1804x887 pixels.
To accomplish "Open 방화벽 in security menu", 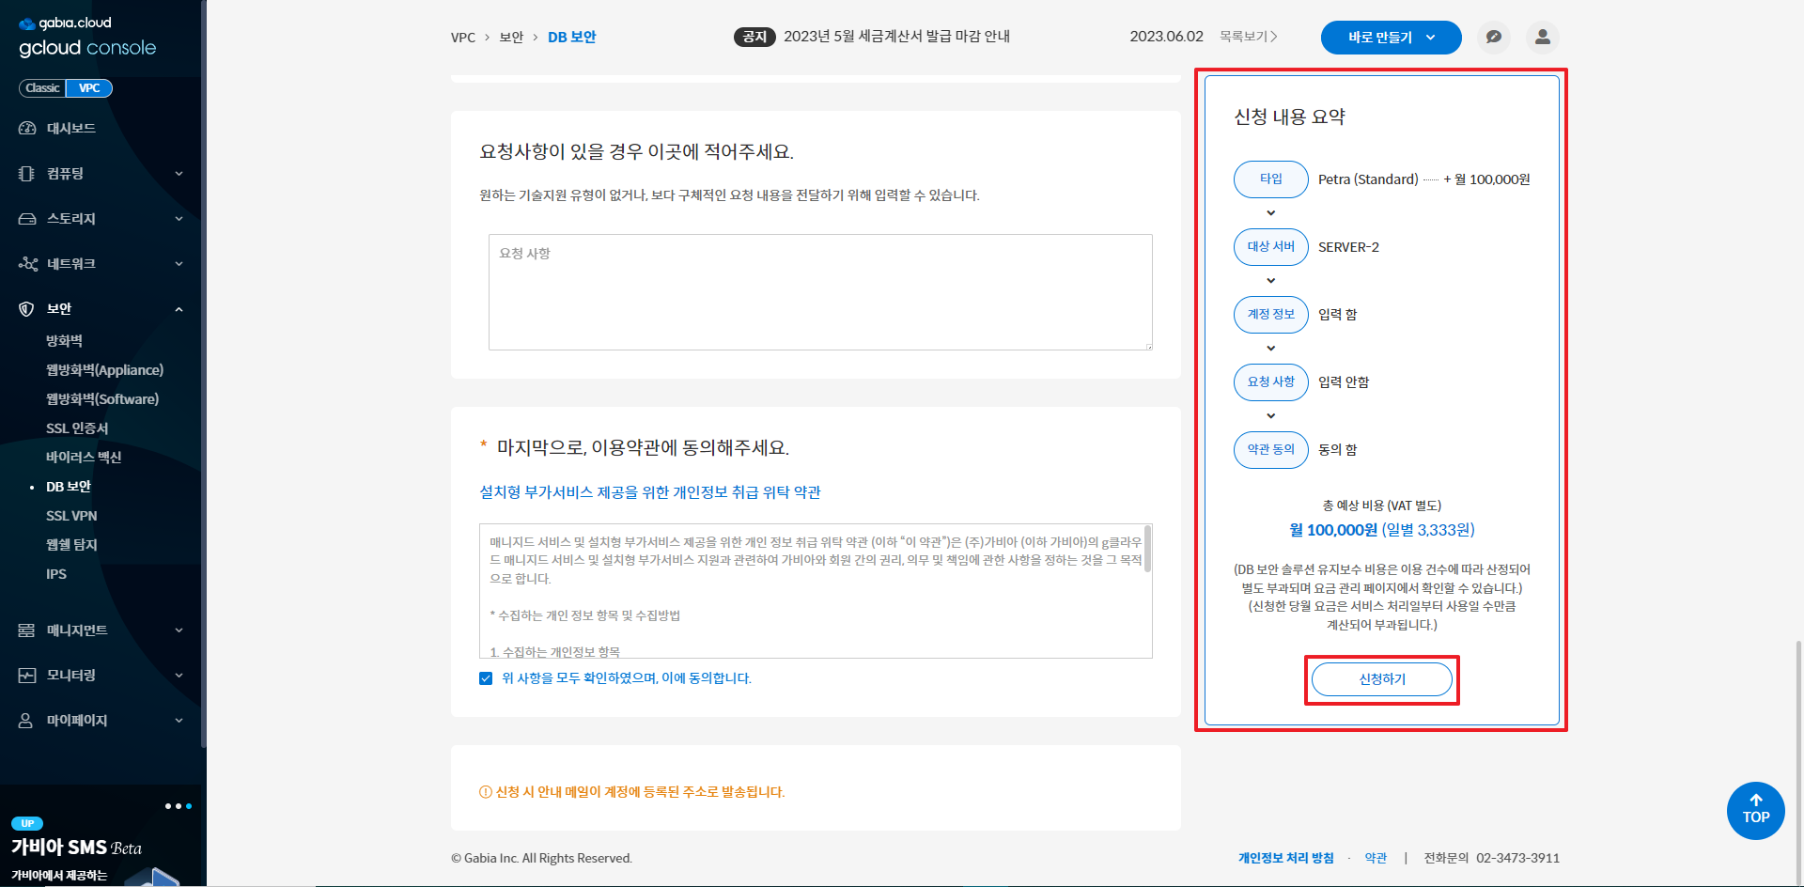I will pos(64,341).
